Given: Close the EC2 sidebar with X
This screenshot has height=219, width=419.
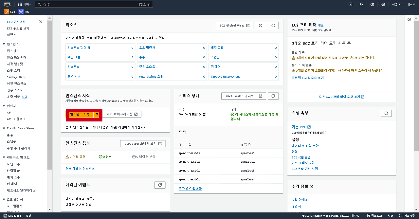Looking at the screenshot, I should pos(41,22).
